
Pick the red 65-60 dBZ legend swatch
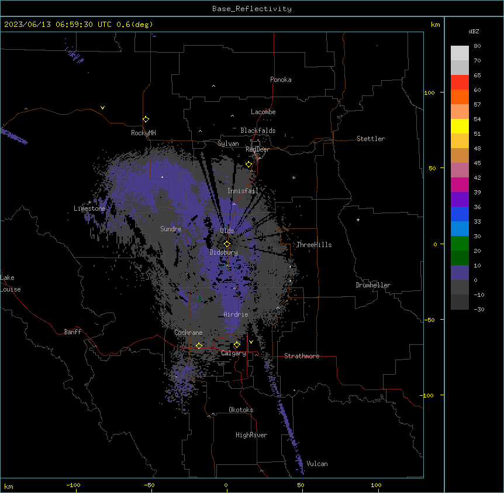click(x=460, y=82)
